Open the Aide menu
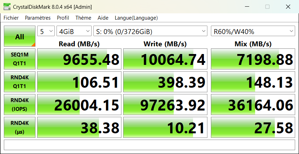 coord(103,18)
